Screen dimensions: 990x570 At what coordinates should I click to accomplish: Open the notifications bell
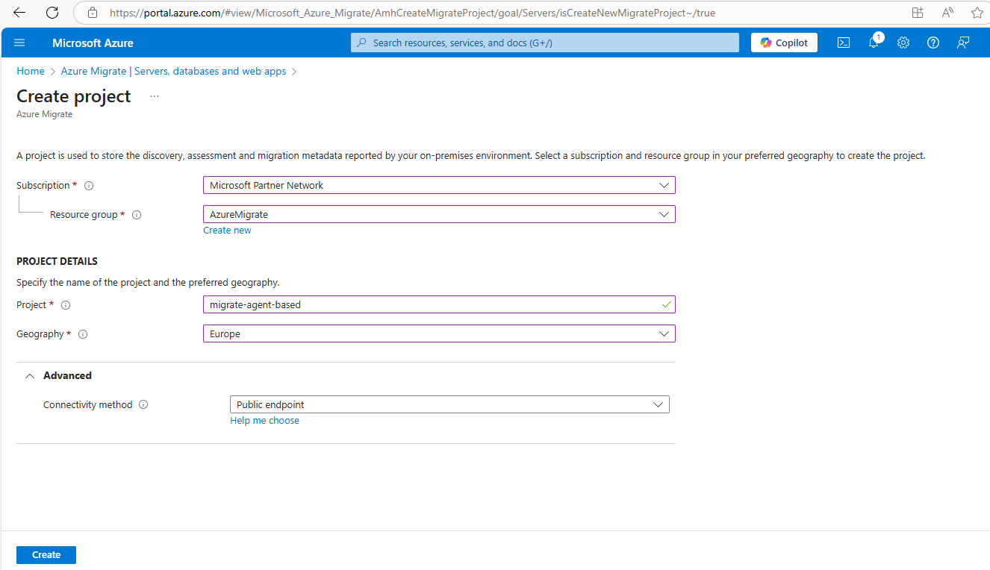point(874,43)
